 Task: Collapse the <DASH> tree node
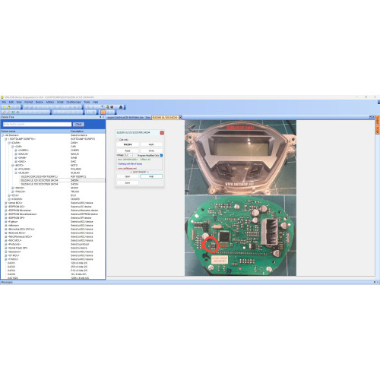[x=9, y=143]
